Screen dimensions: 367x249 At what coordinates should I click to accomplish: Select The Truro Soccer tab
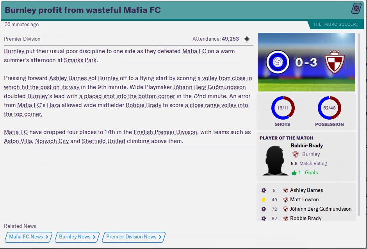coord(336,24)
